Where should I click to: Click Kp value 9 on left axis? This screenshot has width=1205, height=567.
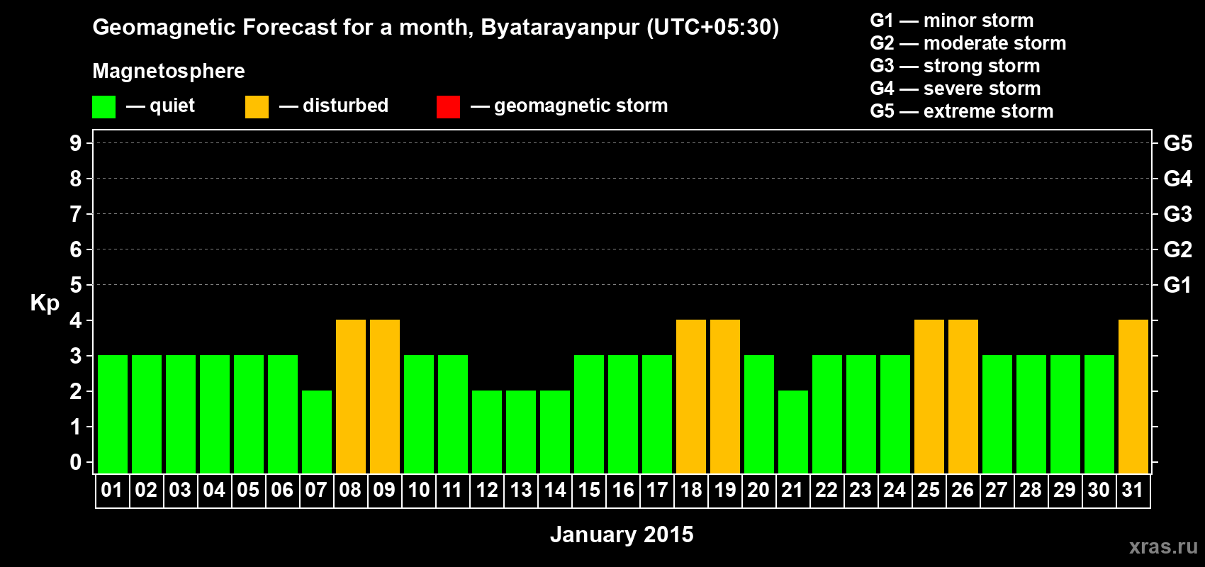click(x=76, y=143)
